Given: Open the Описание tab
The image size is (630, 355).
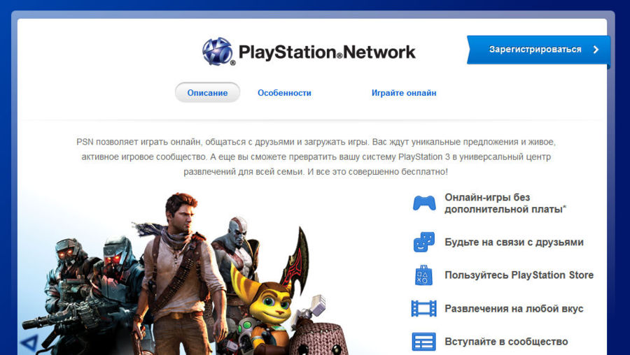Looking at the screenshot, I should pyautogui.click(x=207, y=93).
